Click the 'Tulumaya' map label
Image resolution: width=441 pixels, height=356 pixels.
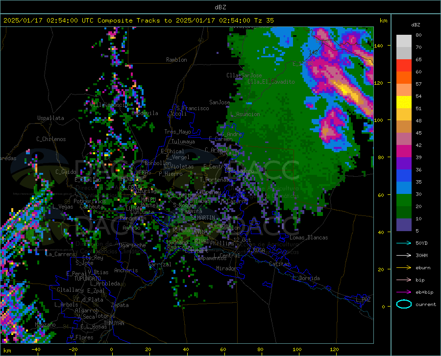point(183,142)
